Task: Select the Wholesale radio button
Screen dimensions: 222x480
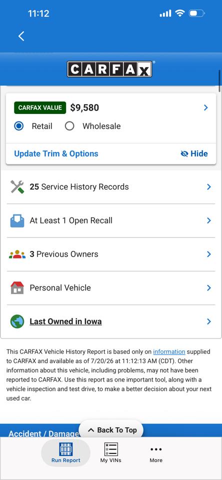Action: 69,126
